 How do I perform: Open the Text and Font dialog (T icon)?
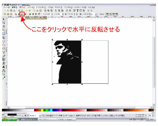pos(78,10)
